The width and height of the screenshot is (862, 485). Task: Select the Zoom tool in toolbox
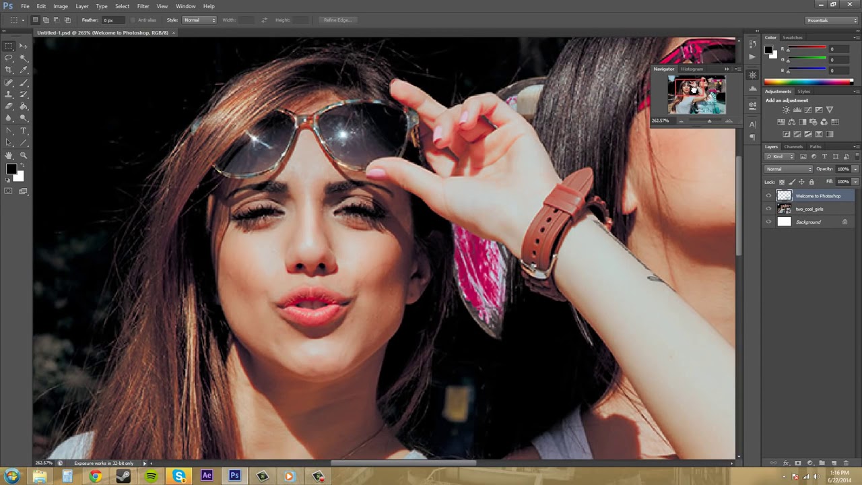click(x=23, y=155)
